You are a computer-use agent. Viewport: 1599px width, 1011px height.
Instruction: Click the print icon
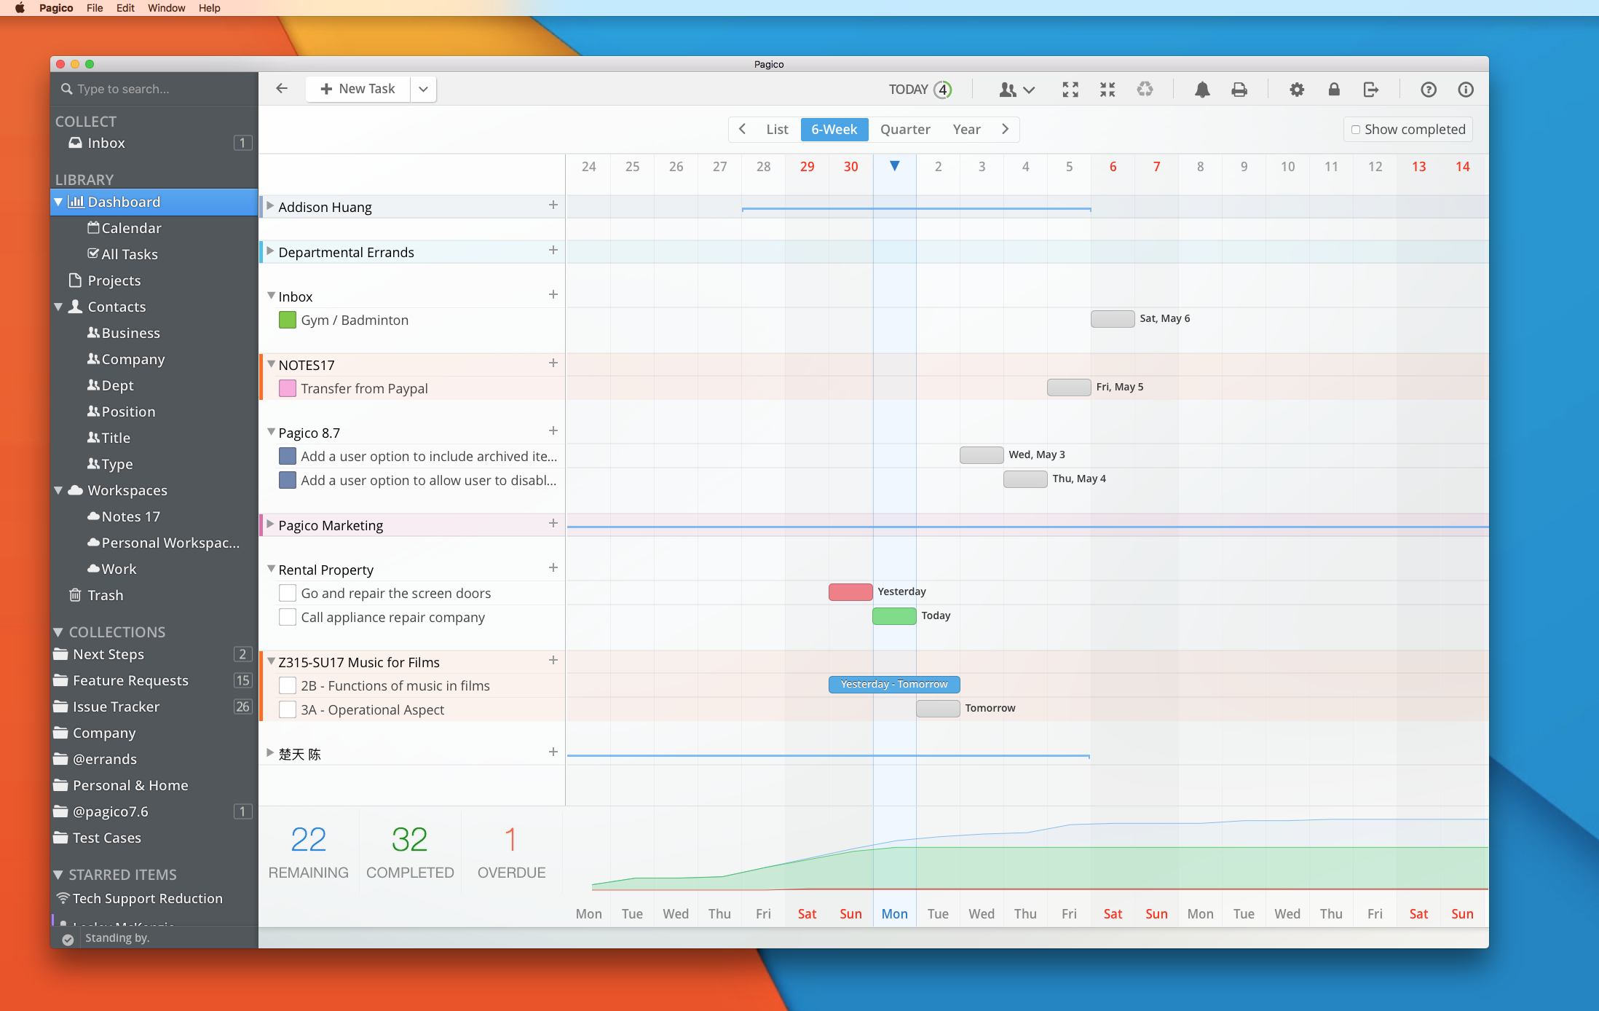1239,90
